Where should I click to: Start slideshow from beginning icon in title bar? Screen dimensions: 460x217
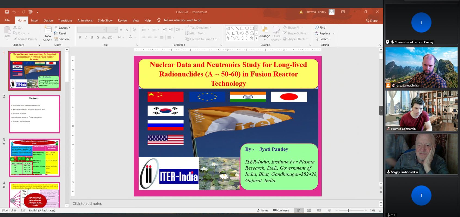[x=30, y=12]
